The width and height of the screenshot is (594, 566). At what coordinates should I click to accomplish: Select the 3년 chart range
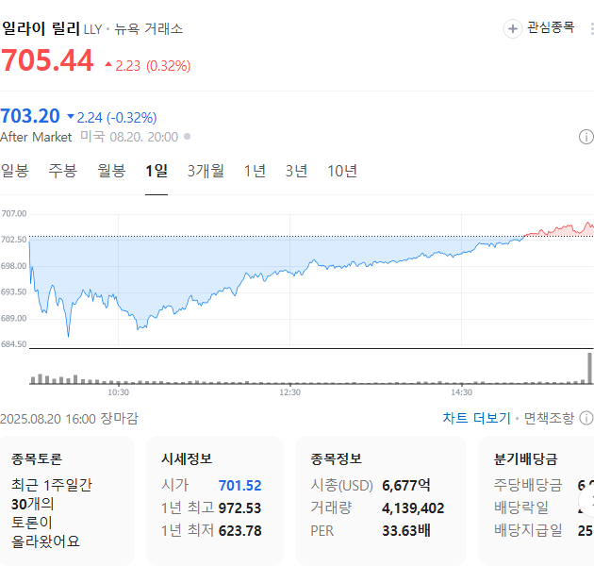(296, 171)
